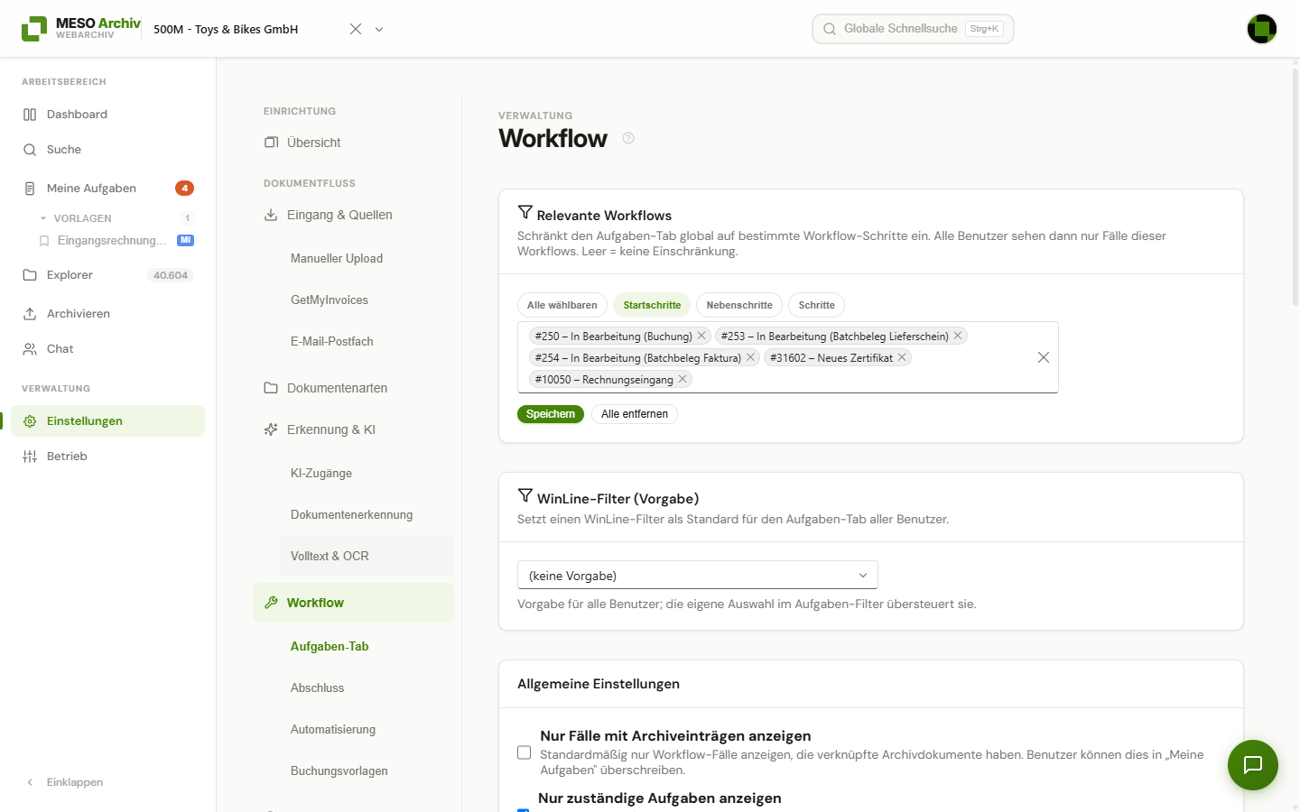Remove the #254 Batchbeleg Faktura tag
The height and width of the screenshot is (812, 1300).
point(750,357)
